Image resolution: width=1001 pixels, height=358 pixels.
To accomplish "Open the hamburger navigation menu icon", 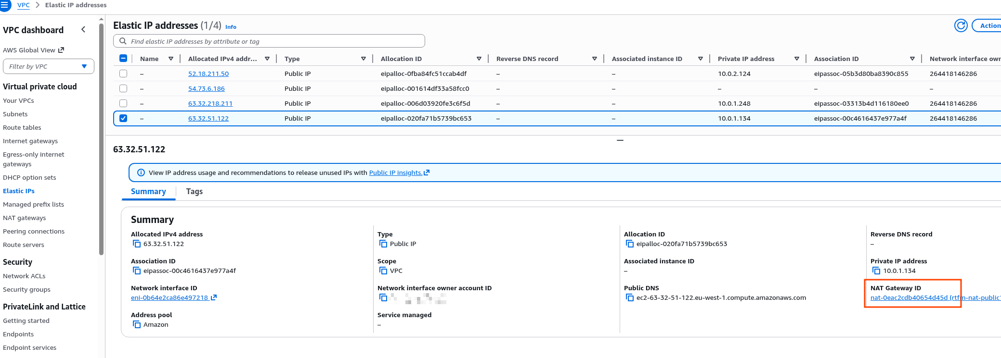I will [5, 5].
